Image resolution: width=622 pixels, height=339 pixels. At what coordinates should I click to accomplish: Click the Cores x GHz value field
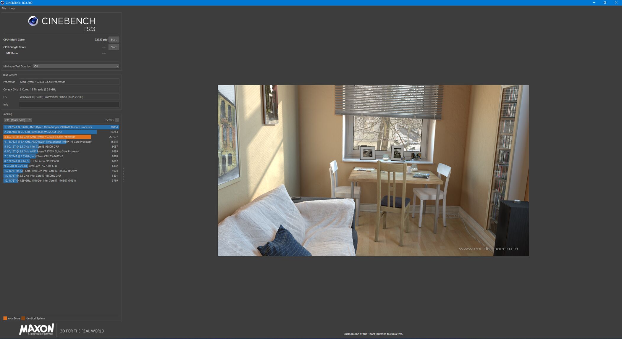69,89
